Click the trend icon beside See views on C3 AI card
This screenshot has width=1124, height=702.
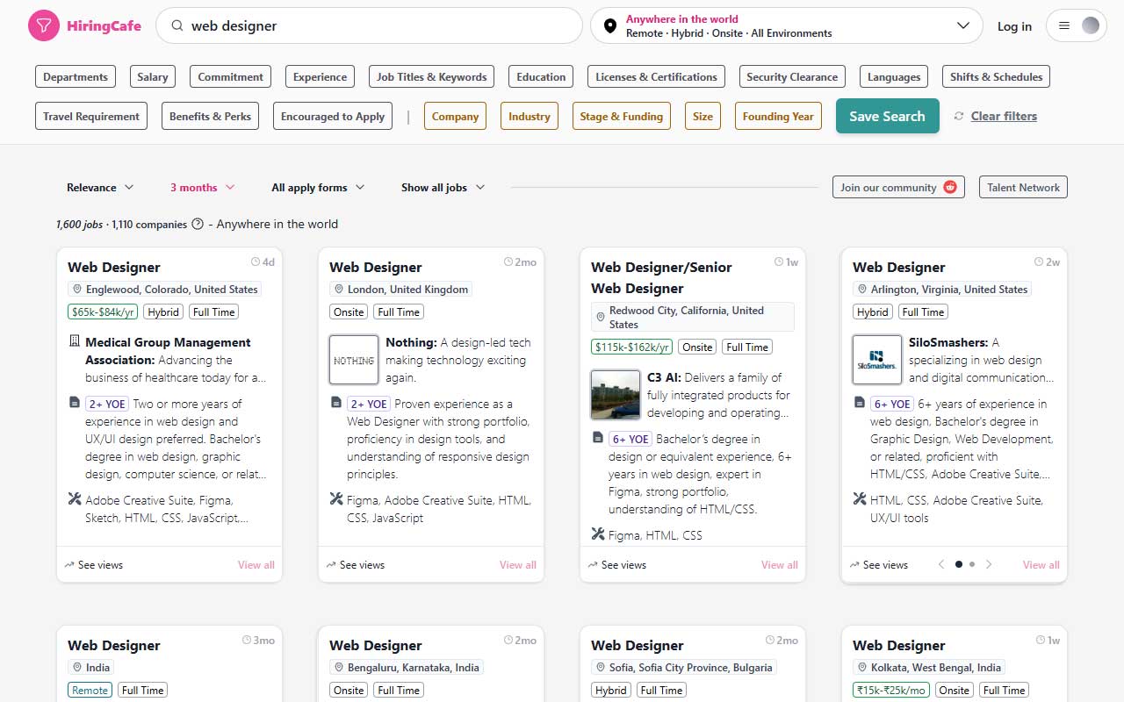pyautogui.click(x=593, y=564)
